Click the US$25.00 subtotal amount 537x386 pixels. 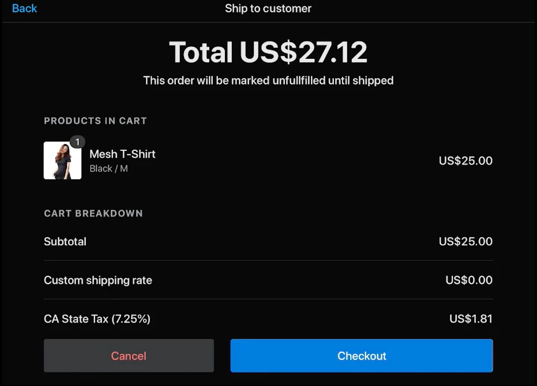[465, 241]
